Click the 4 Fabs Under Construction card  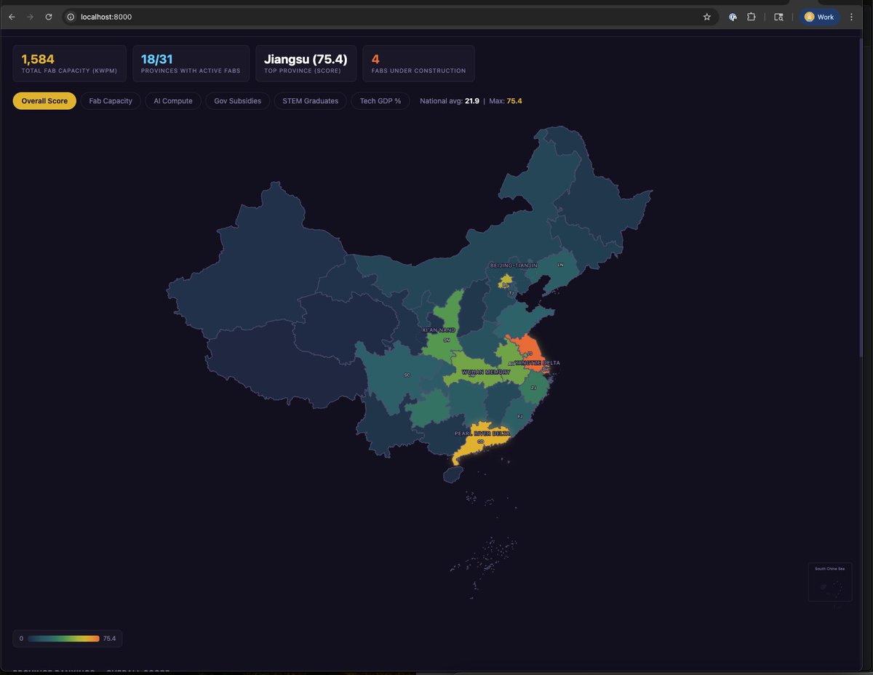click(418, 63)
